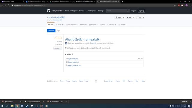
Task: Open Windows taskbar search
Action: click(x=7, y=106)
